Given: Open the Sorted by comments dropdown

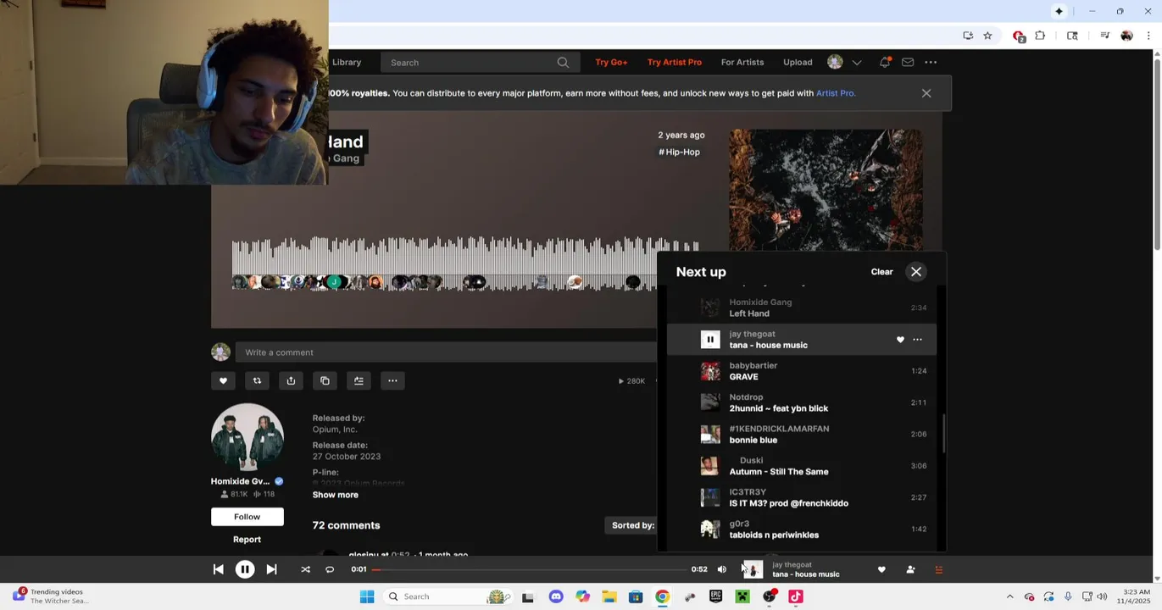Looking at the screenshot, I should [x=633, y=525].
